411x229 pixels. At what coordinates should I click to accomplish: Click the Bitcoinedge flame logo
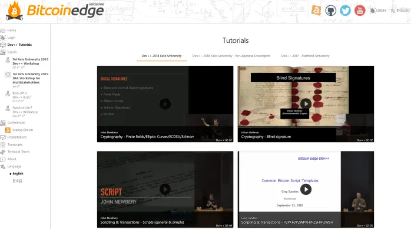(14, 11)
